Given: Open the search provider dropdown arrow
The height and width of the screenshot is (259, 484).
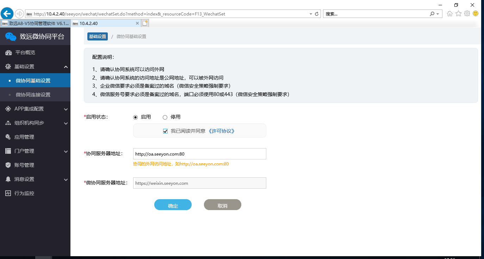Looking at the screenshot, I should (x=438, y=14).
